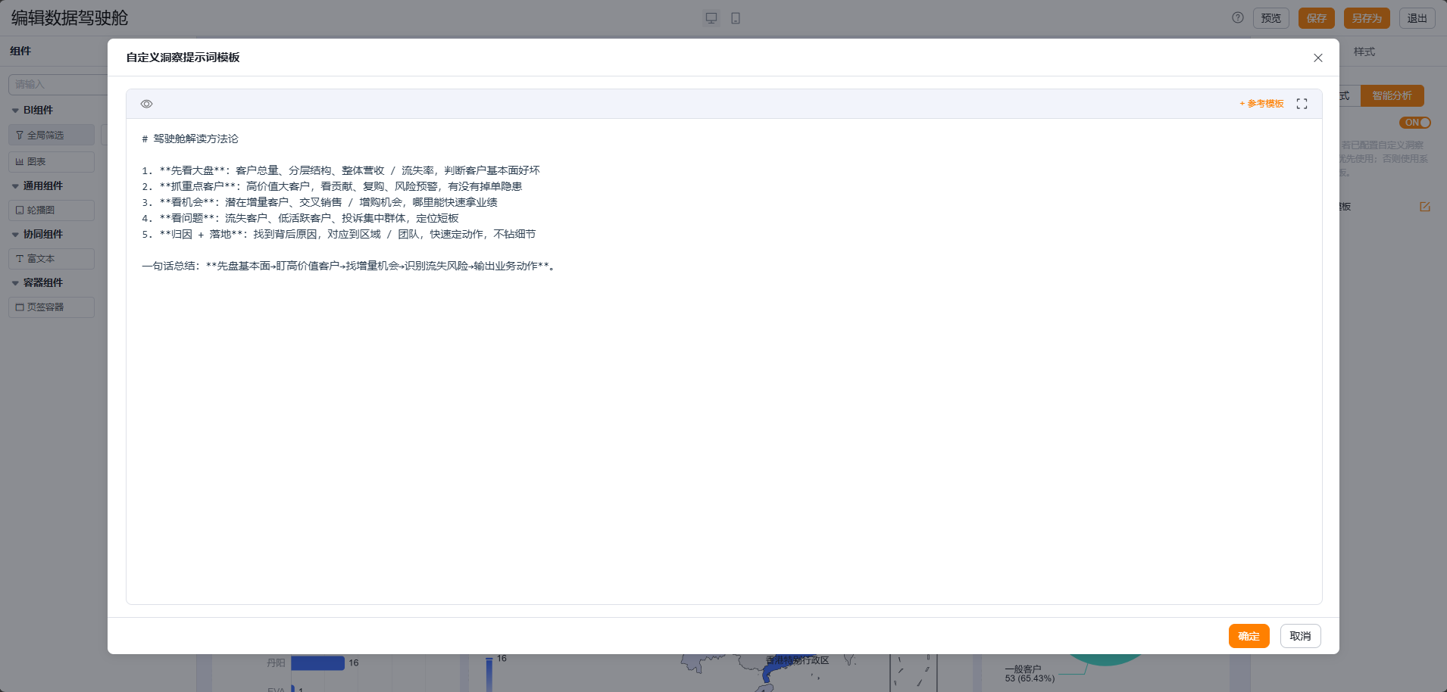Select the 全局筛选 component

tap(52, 135)
